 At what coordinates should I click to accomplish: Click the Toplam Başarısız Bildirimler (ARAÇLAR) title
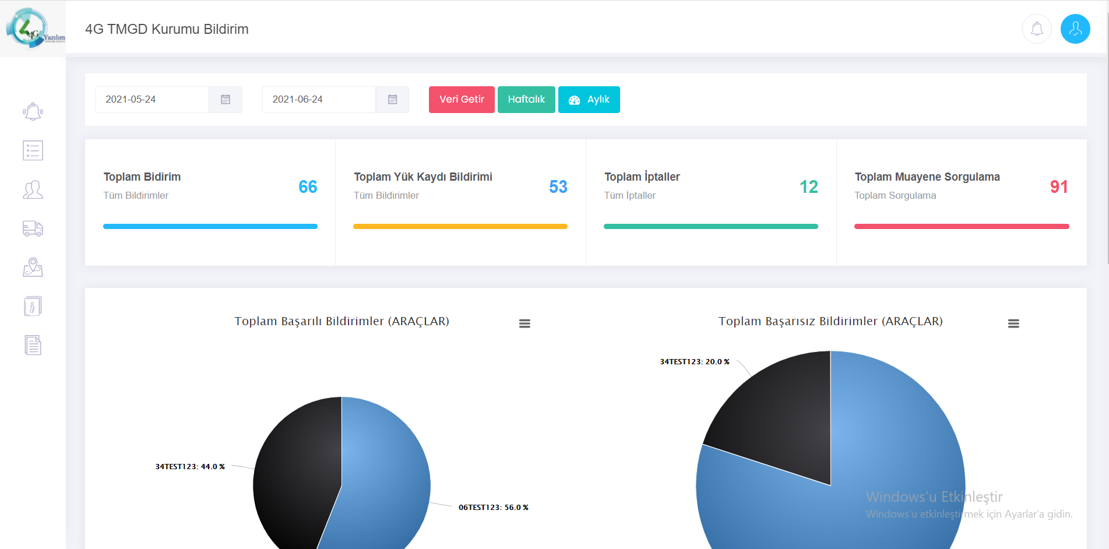coord(830,321)
